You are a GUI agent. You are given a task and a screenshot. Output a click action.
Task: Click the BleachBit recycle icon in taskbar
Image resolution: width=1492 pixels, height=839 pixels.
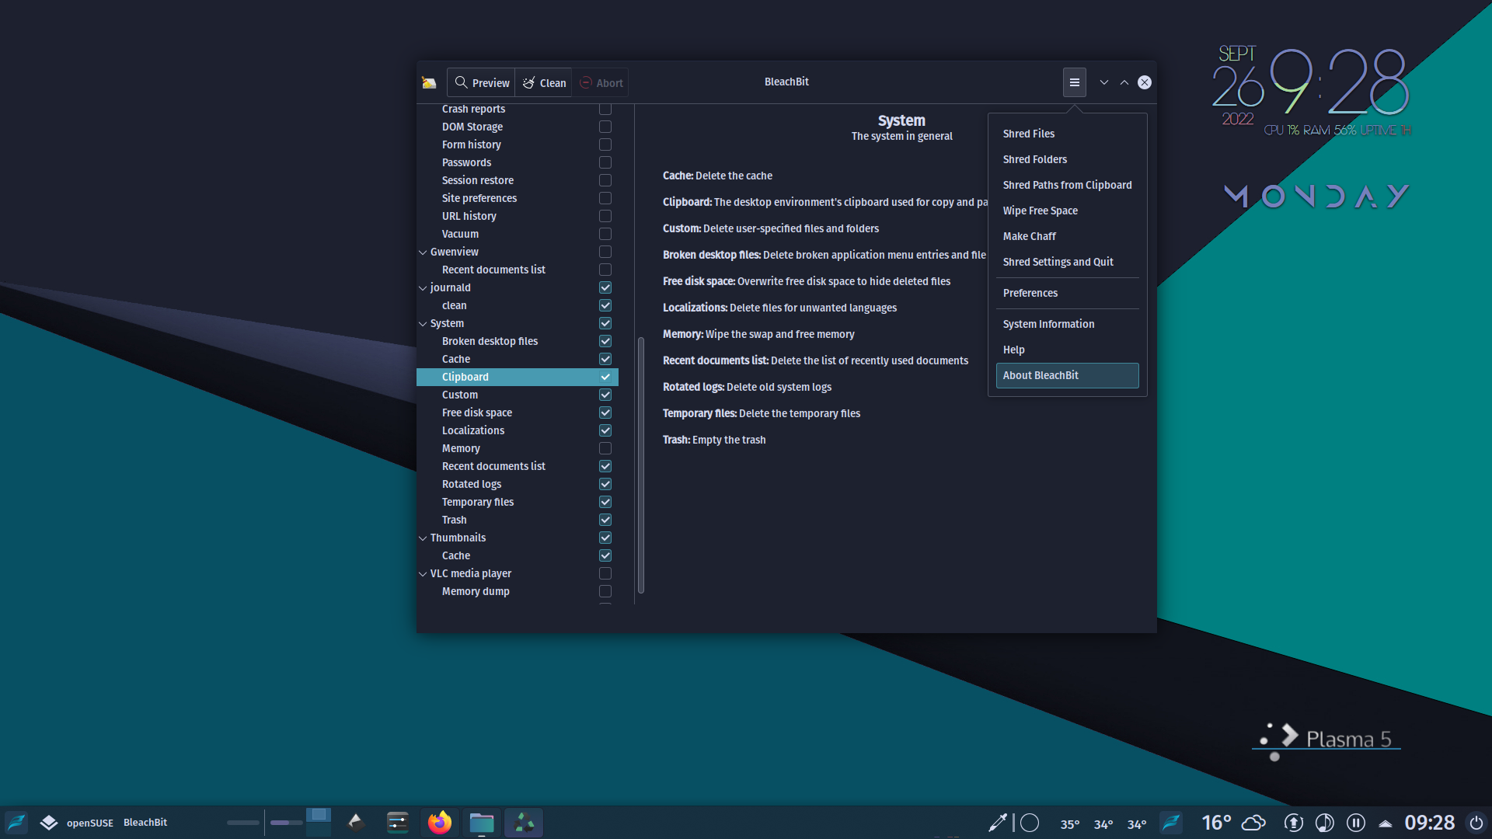coord(524,822)
